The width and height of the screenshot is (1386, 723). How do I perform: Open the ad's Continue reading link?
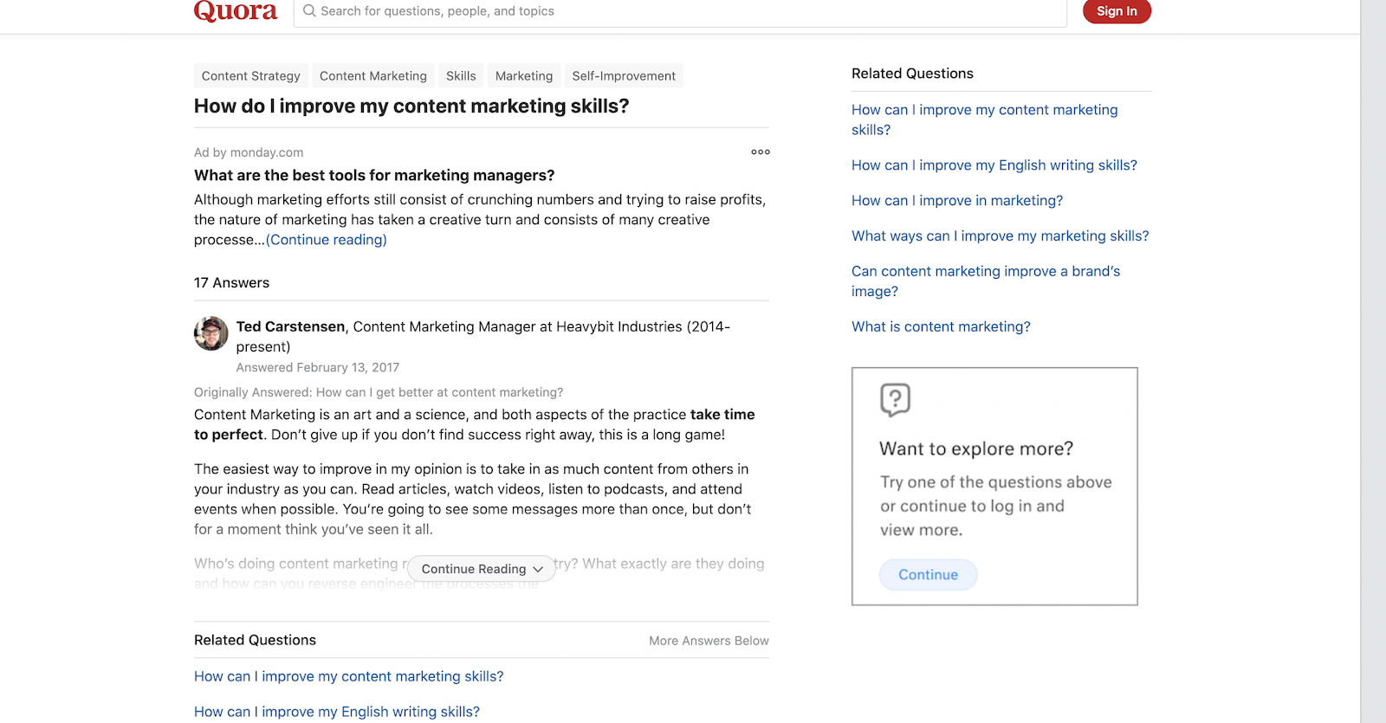pos(327,240)
